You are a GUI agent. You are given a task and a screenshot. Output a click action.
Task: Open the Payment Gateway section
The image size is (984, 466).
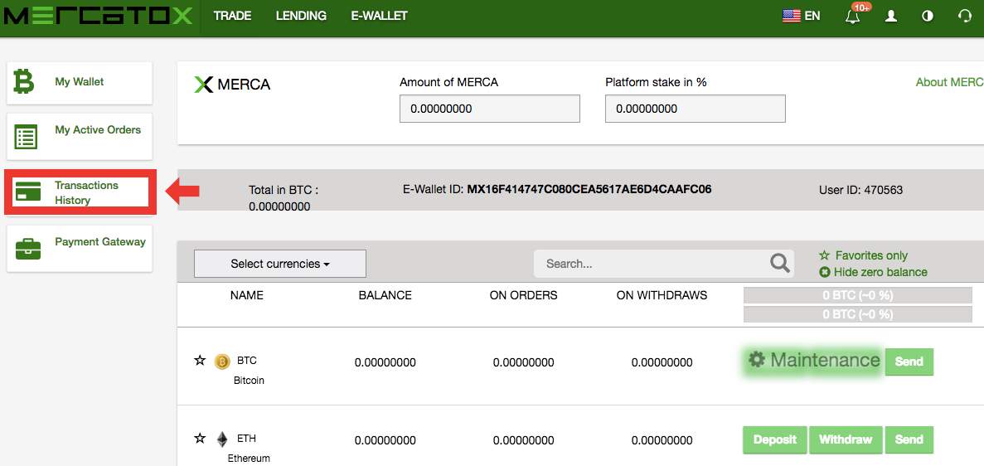click(x=80, y=249)
